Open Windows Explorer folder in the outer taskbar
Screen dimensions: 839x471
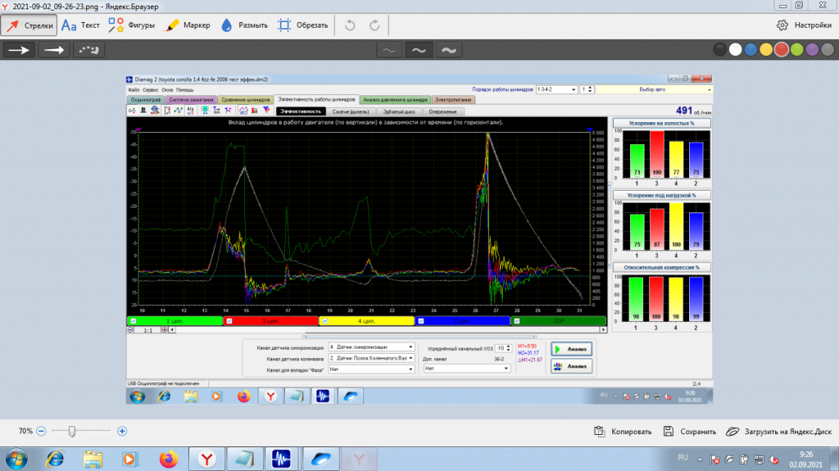(x=93, y=460)
